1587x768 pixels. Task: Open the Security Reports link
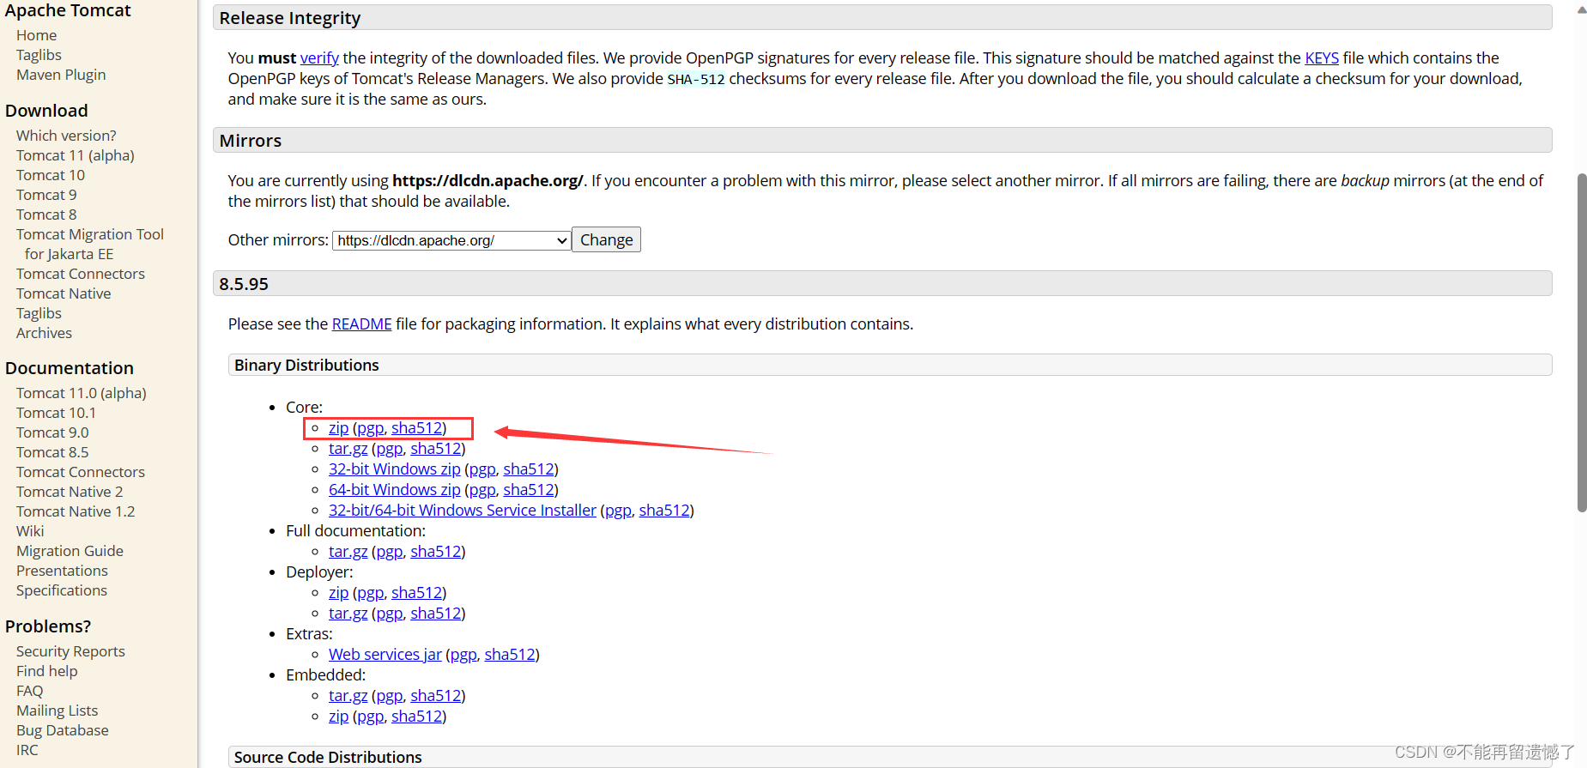click(x=70, y=651)
